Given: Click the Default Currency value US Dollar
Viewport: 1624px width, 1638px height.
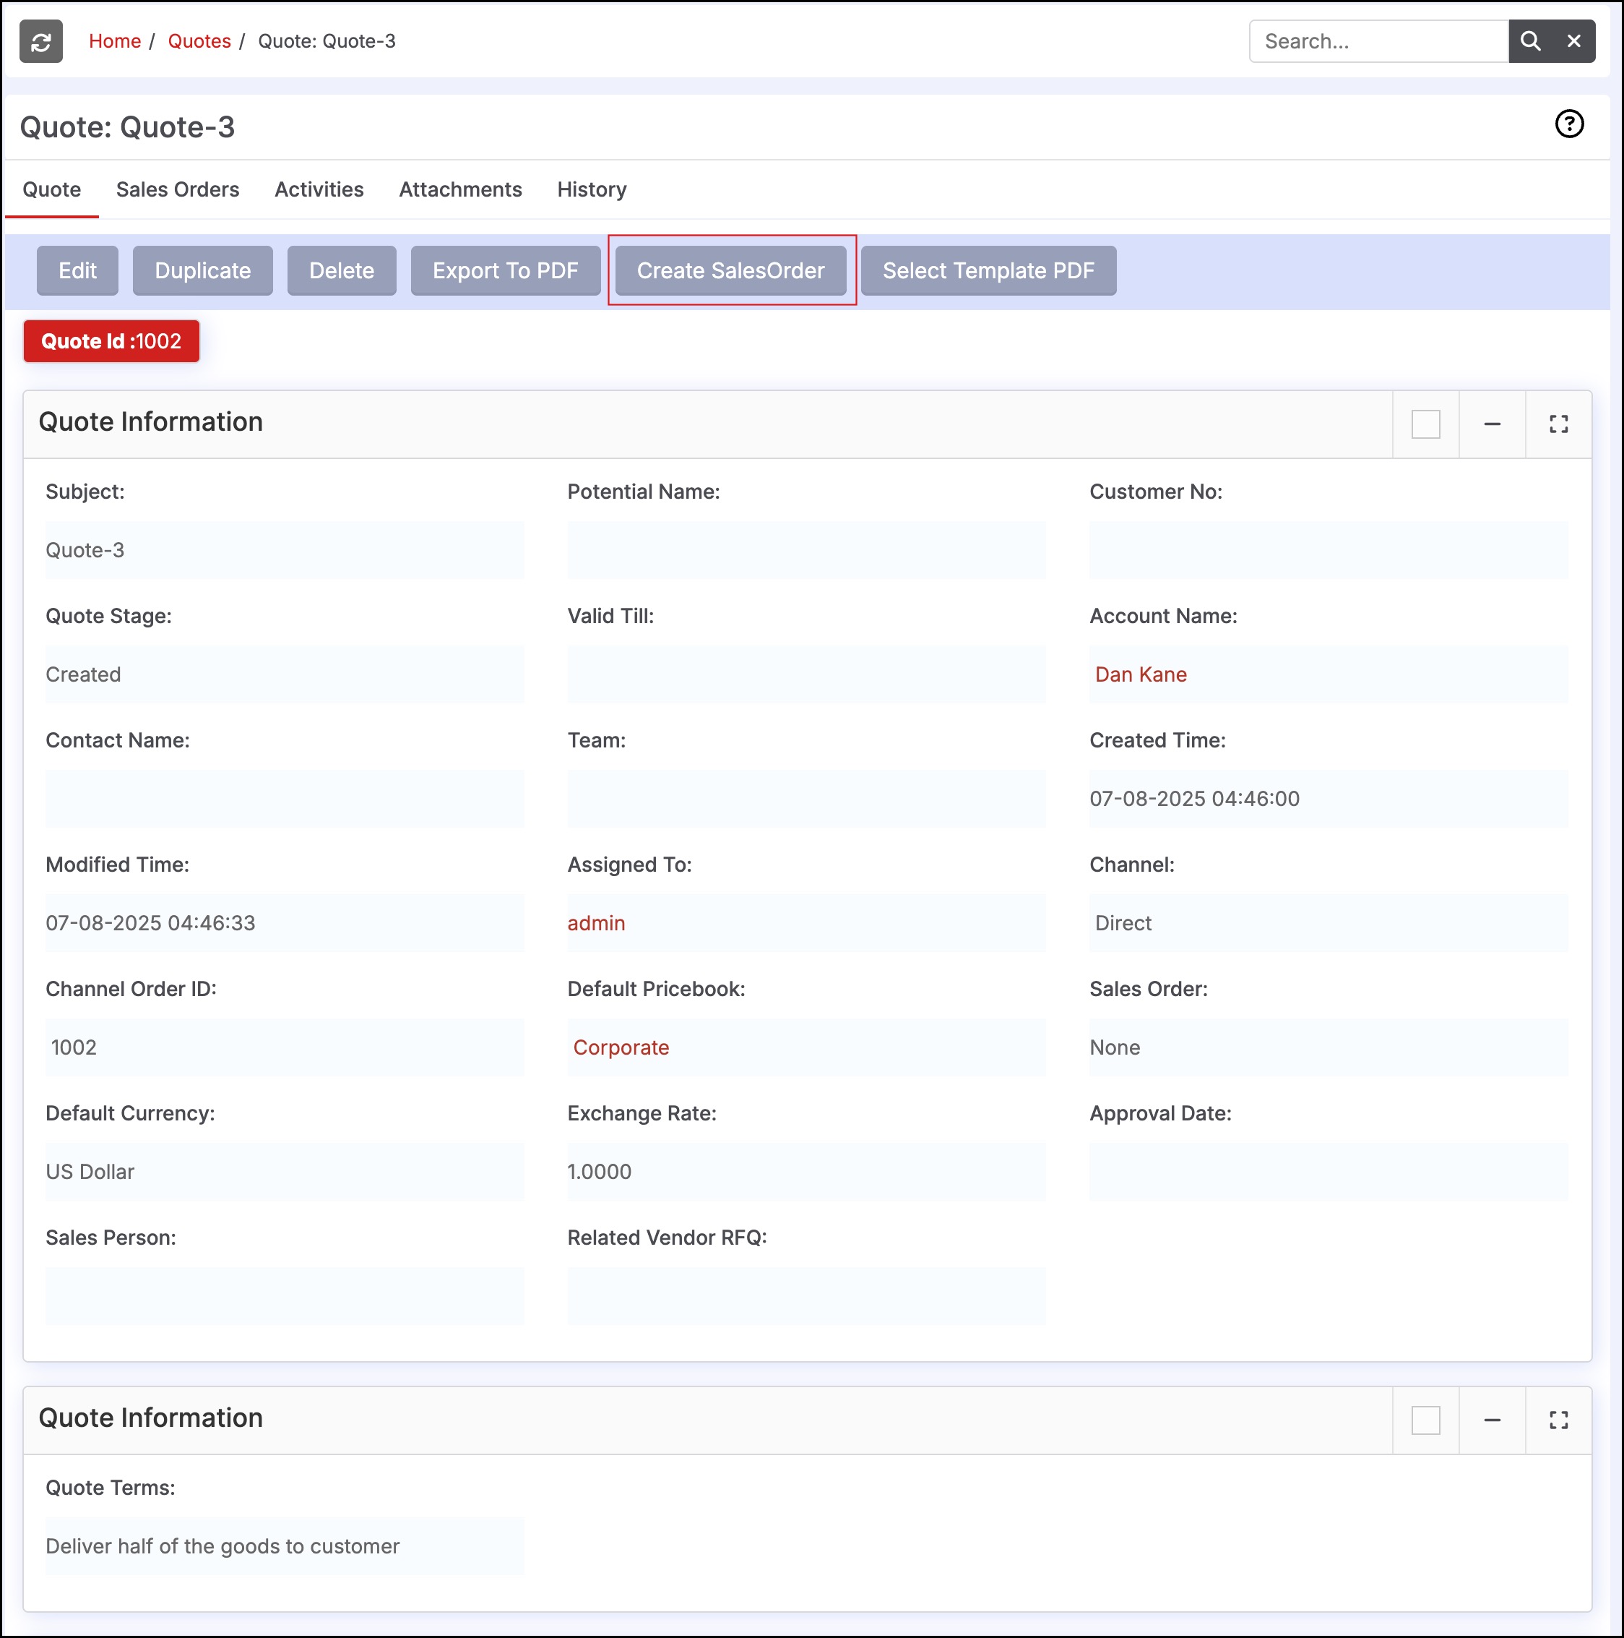Looking at the screenshot, I should click(x=90, y=1172).
